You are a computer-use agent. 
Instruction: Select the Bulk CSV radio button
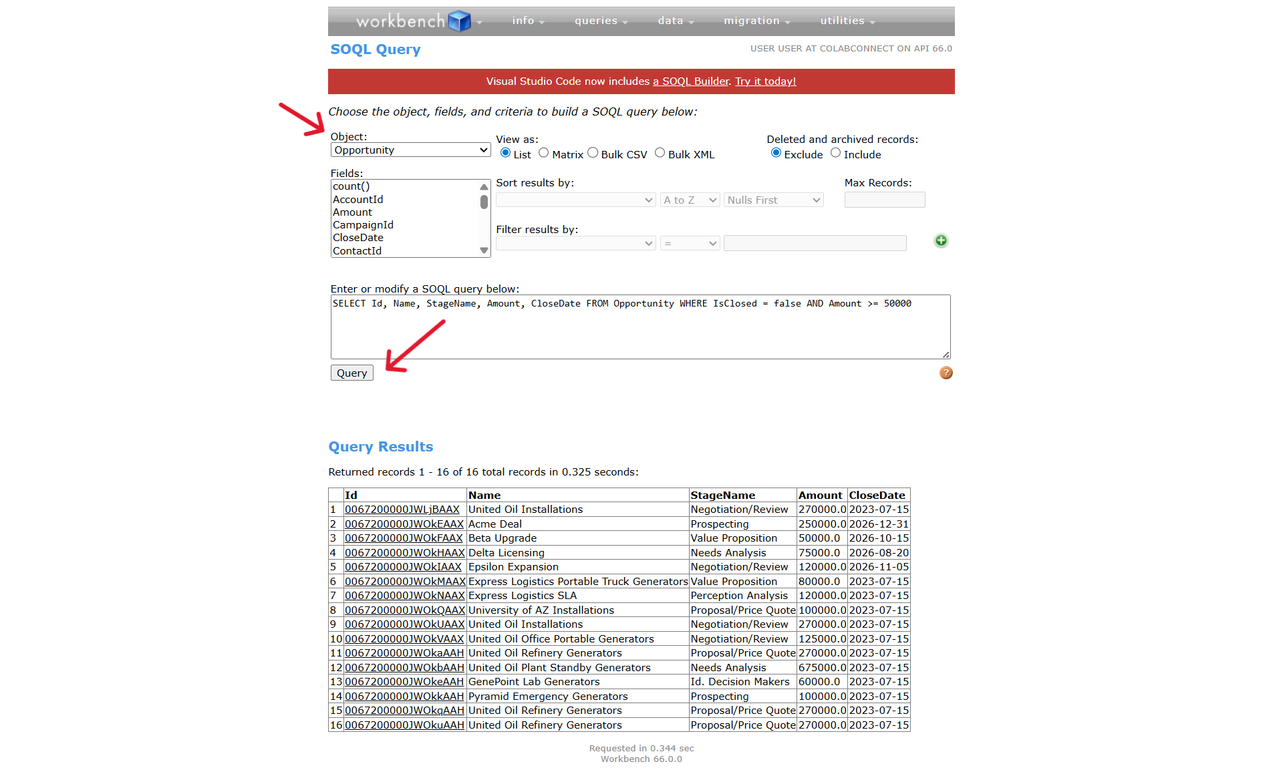click(593, 153)
